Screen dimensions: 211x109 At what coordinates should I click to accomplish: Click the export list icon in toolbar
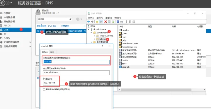click(113, 22)
